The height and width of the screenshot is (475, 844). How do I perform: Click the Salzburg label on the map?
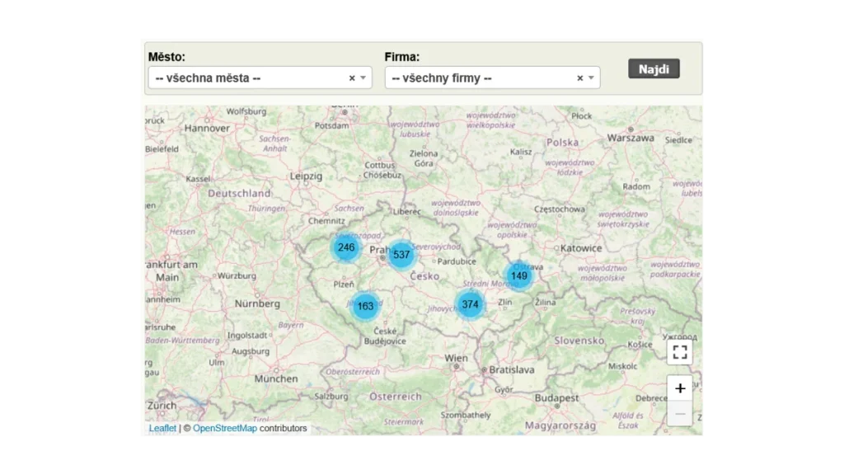tap(331, 397)
